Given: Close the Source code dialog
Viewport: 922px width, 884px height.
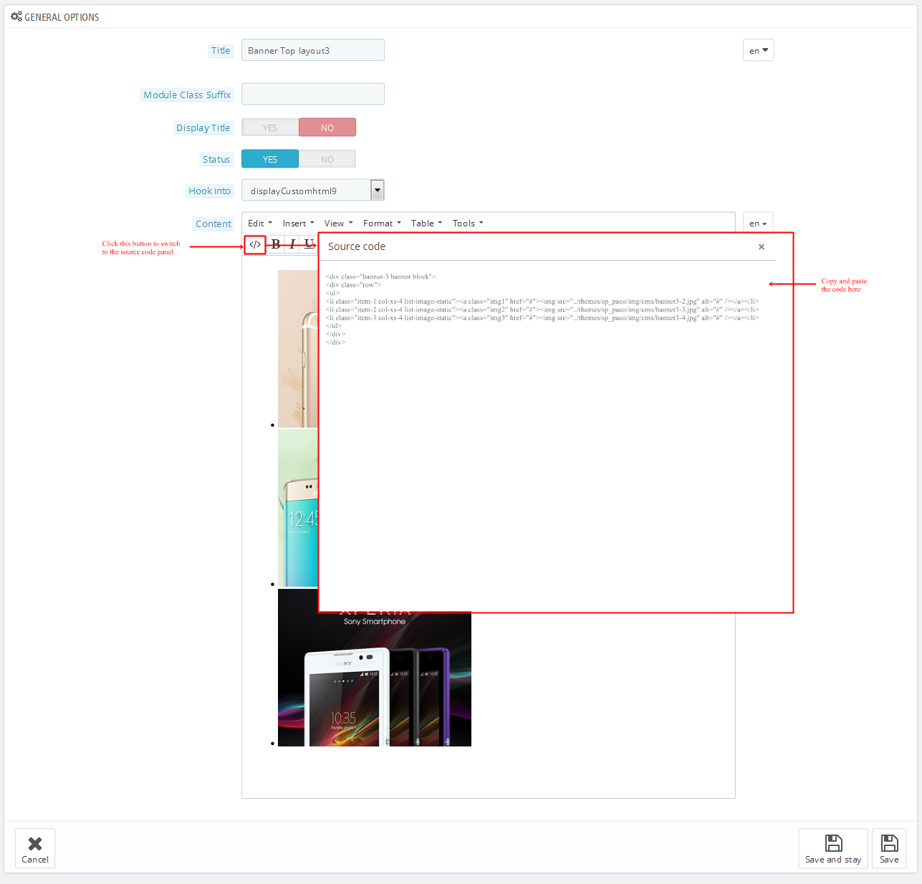Looking at the screenshot, I should pos(762,246).
